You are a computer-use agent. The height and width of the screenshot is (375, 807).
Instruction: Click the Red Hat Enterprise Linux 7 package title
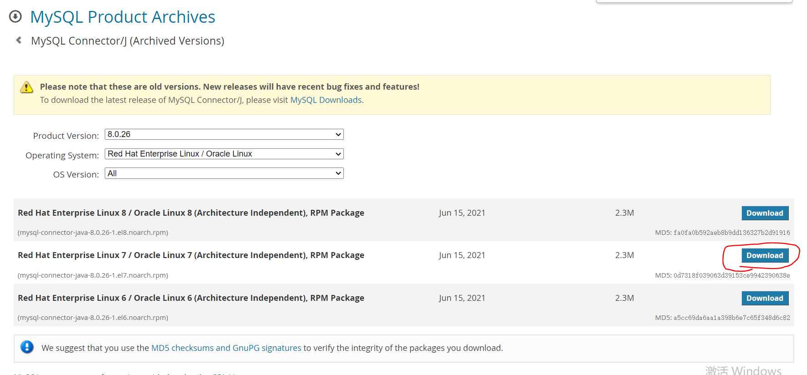point(191,255)
